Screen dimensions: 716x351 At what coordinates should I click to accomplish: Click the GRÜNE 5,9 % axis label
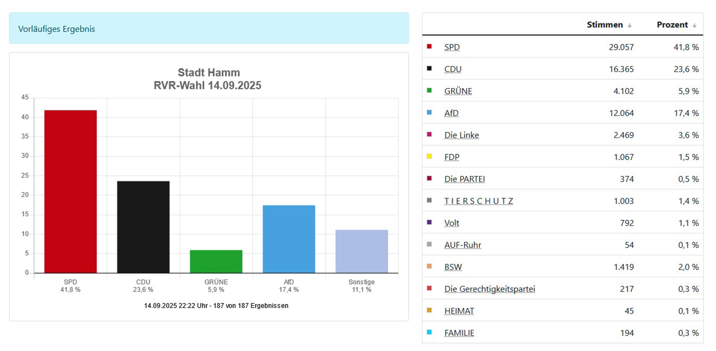216,286
